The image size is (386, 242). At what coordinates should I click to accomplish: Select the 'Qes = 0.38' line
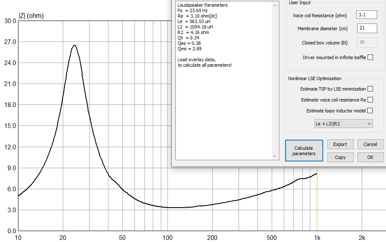point(189,43)
